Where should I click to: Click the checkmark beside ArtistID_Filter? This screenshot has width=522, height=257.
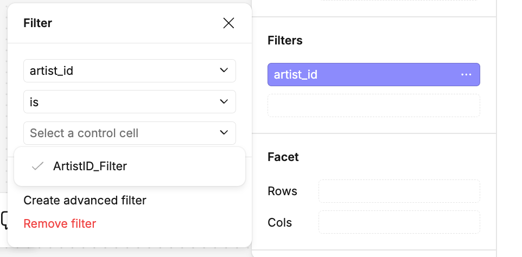pos(37,166)
